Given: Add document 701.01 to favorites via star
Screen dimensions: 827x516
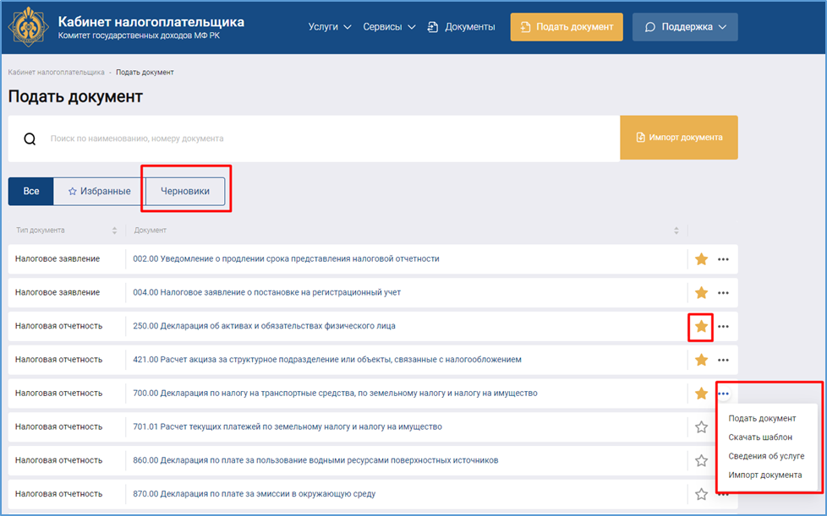Looking at the screenshot, I should pyautogui.click(x=700, y=427).
